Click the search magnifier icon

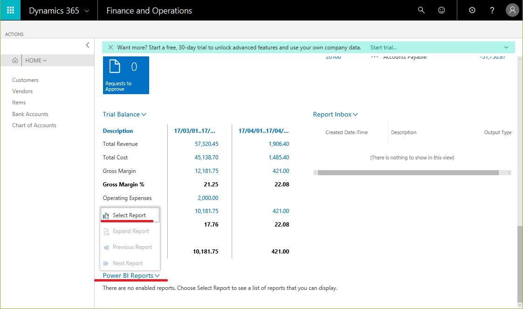pos(421,10)
